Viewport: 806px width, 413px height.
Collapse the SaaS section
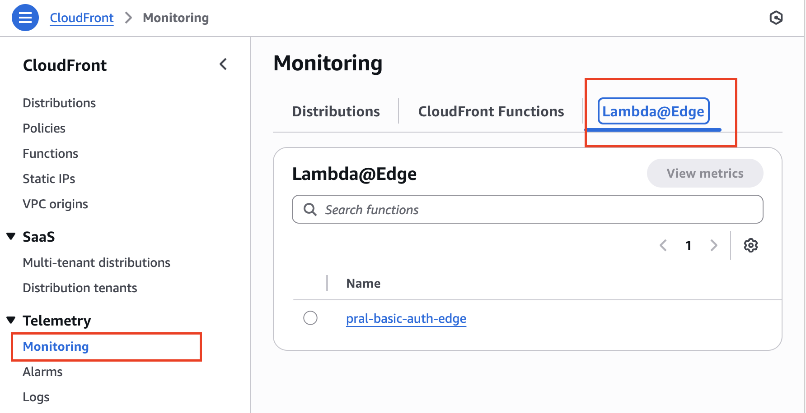[x=11, y=236]
